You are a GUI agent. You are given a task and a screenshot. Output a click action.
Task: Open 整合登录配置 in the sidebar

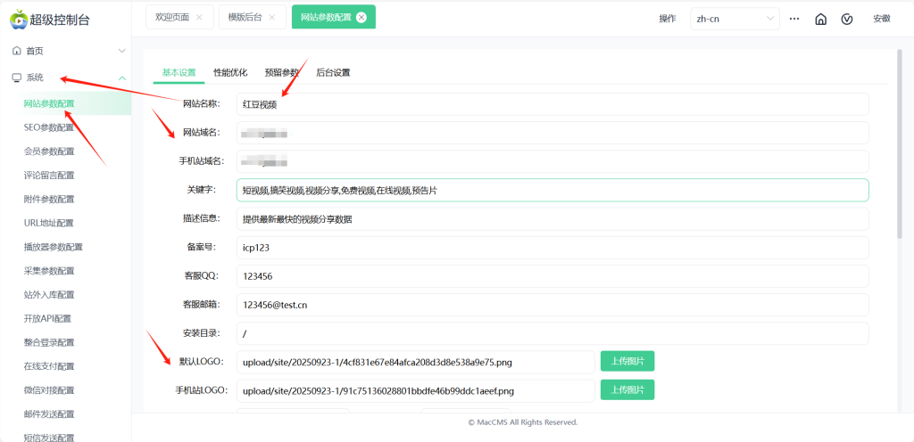point(49,342)
